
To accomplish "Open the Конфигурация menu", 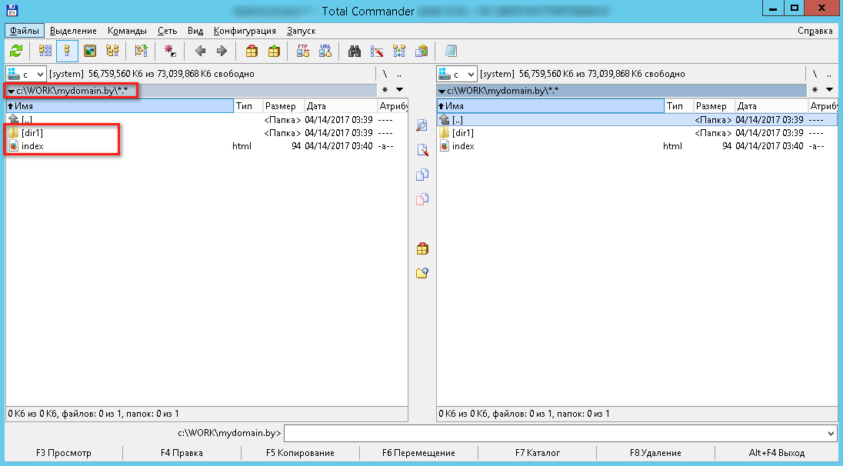I will [x=245, y=31].
